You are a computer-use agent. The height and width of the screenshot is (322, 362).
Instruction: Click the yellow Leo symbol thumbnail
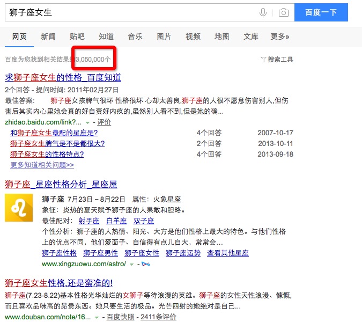19,208
